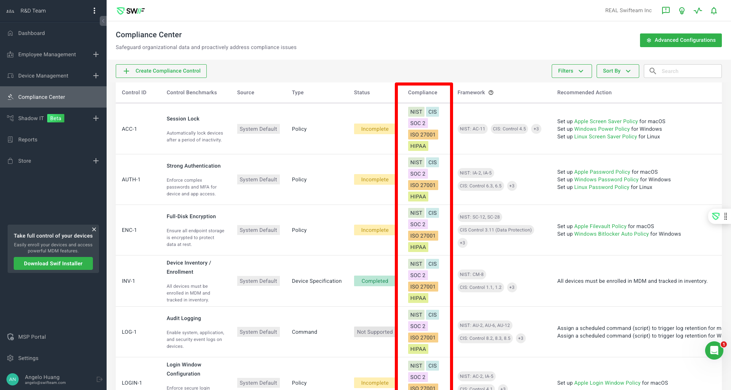Image resolution: width=731 pixels, height=390 pixels.
Task: Click the logout icon beside Angelo Huang
Action: coord(99,379)
